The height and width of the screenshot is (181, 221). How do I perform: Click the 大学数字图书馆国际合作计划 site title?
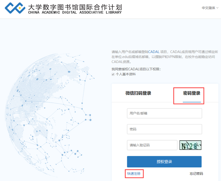[75, 7]
